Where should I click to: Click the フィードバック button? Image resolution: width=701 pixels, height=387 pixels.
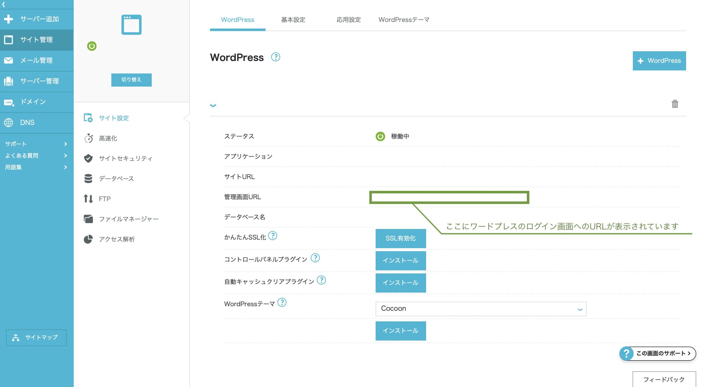click(664, 379)
